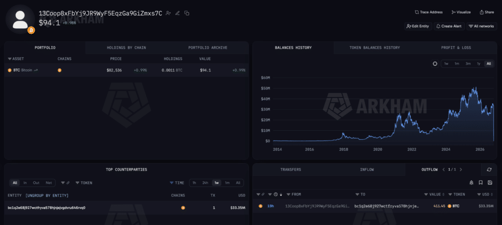The height and width of the screenshot is (225, 502).
Task: Click the balance chart peak near 2025
Action: 476,88
